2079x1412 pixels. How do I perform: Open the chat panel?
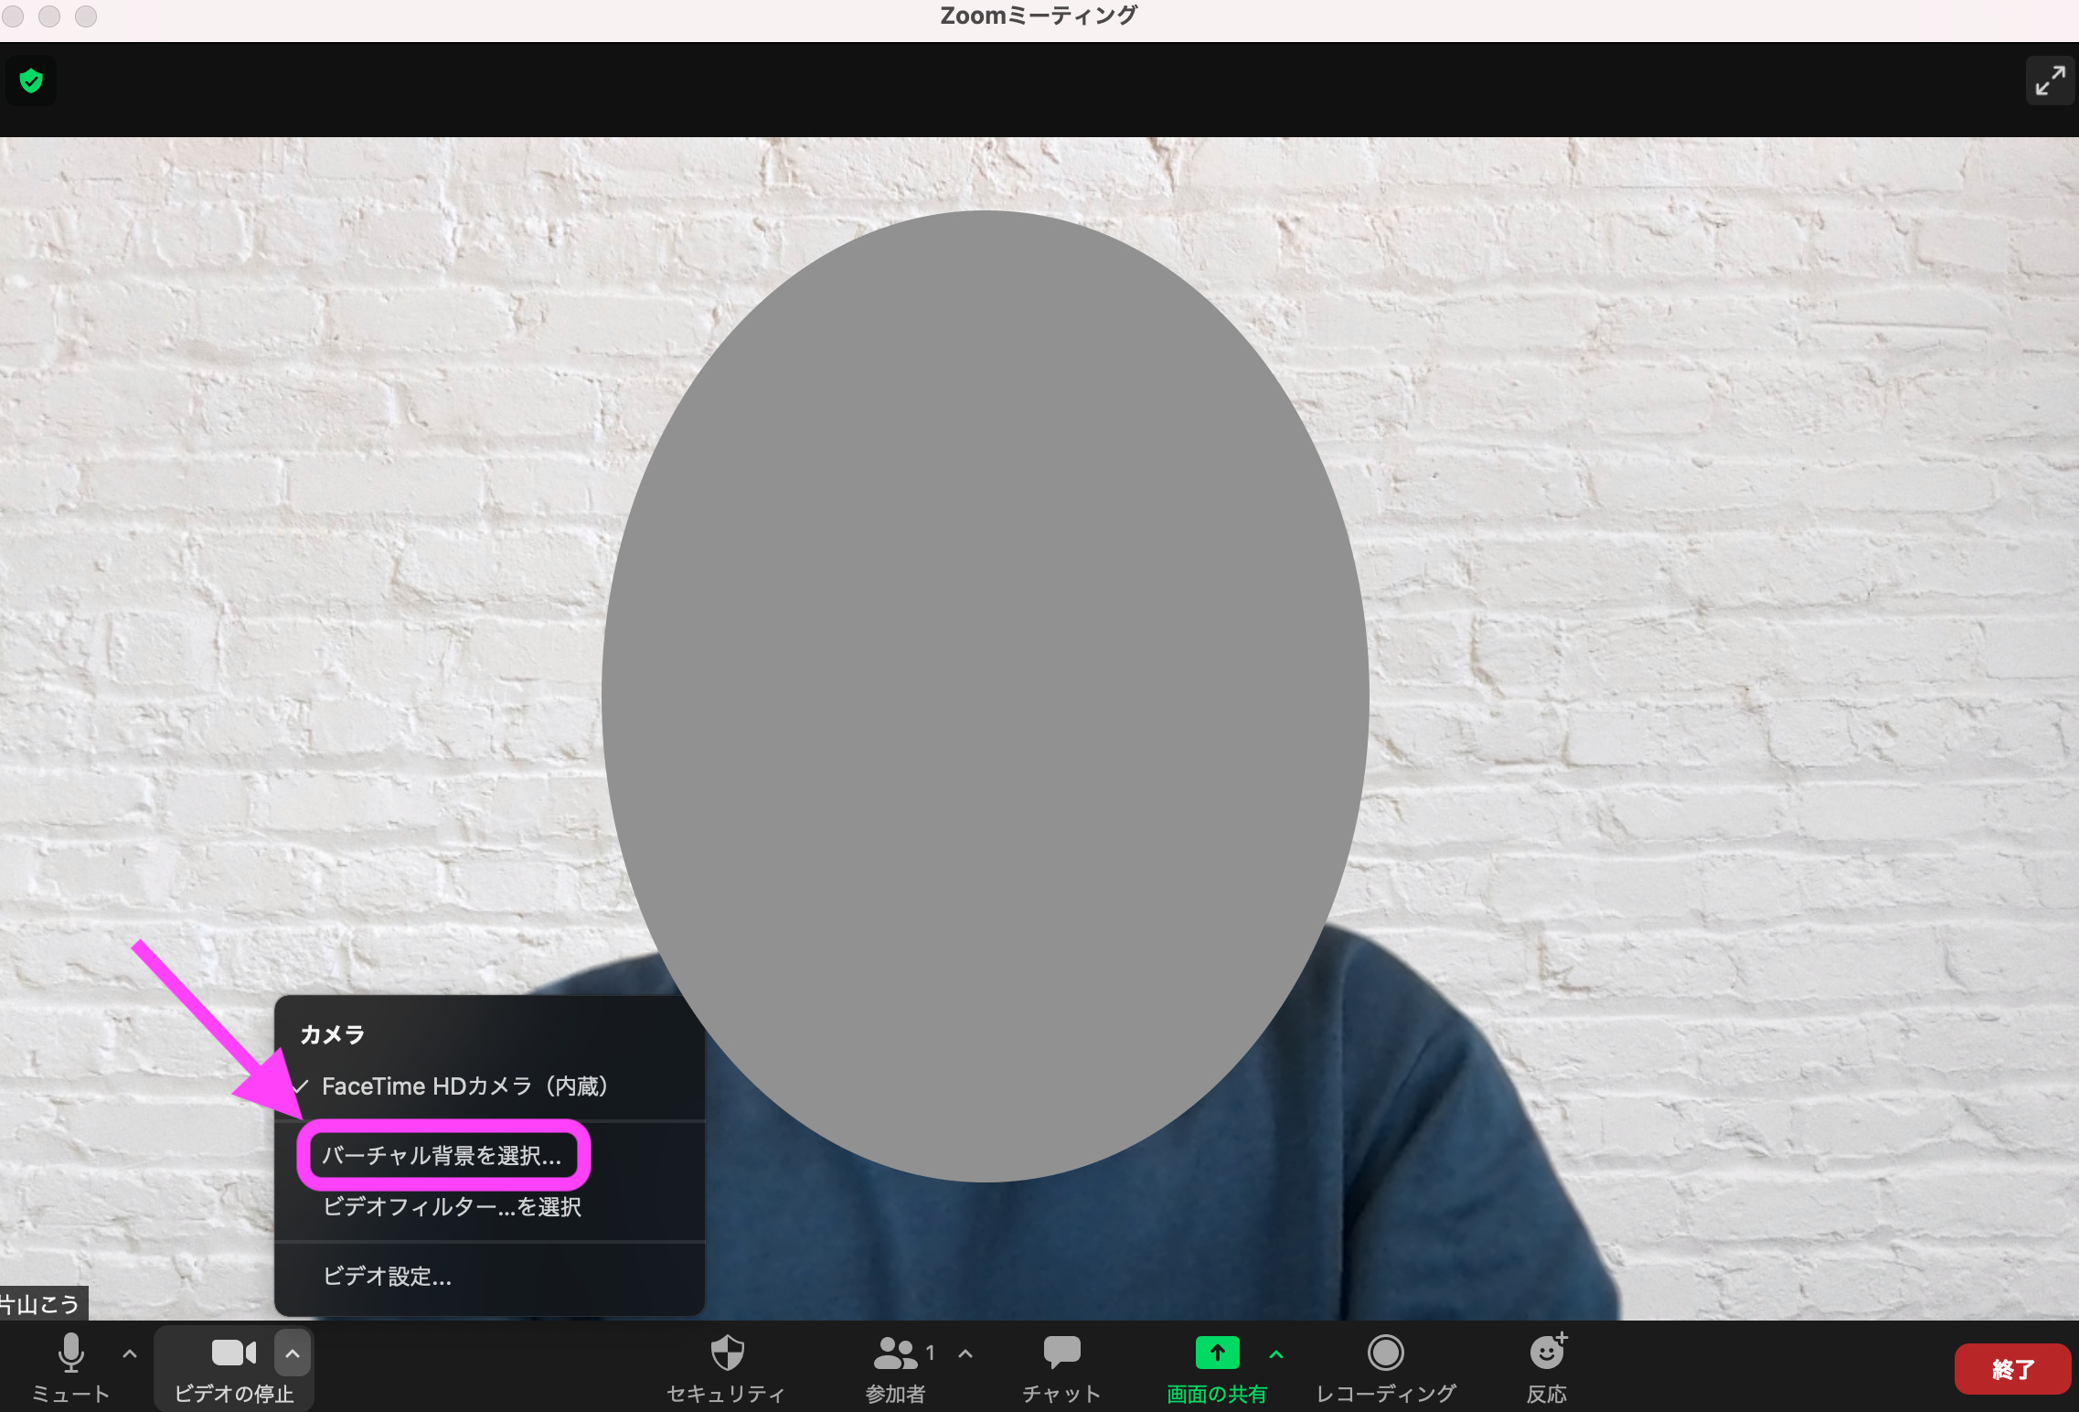click(x=1061, y=1368)
